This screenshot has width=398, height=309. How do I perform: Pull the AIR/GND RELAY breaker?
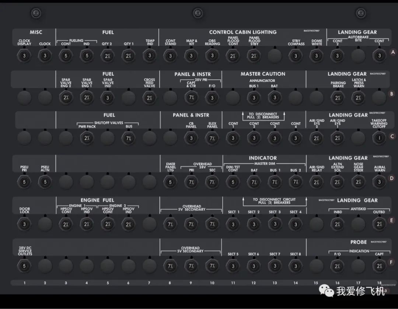point(317,182)
